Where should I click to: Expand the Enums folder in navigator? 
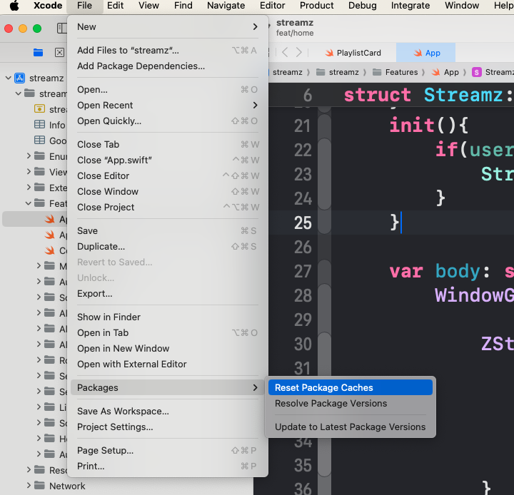click(x=29, y=156)
